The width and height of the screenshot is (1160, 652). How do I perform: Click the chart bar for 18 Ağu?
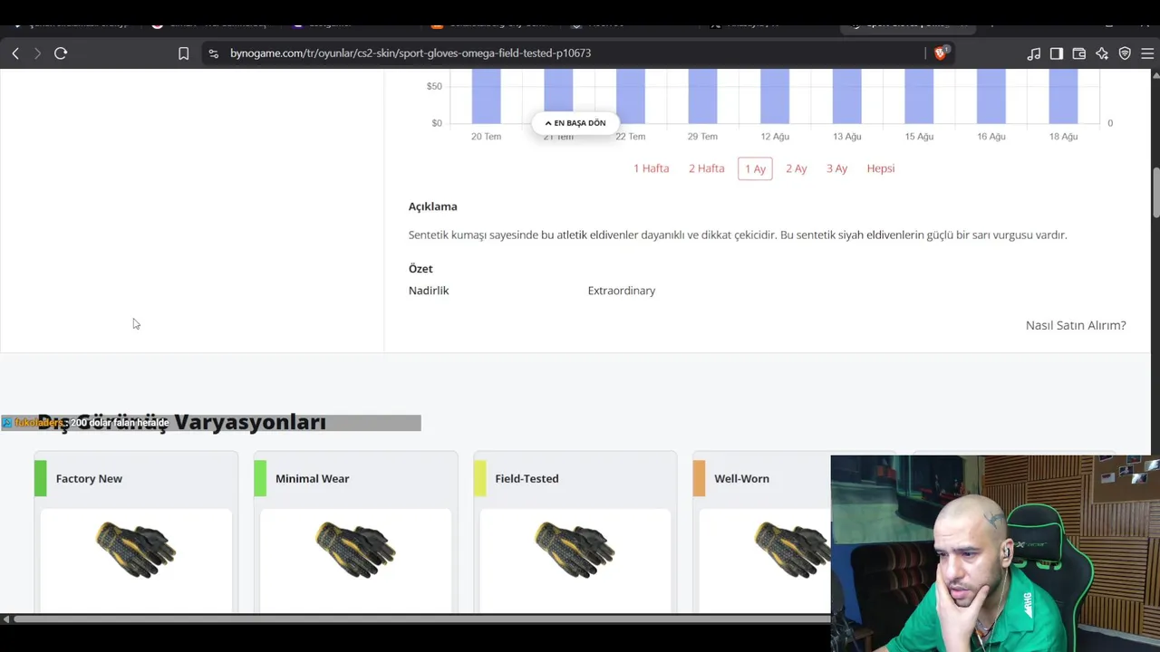tap(1063, 96)
